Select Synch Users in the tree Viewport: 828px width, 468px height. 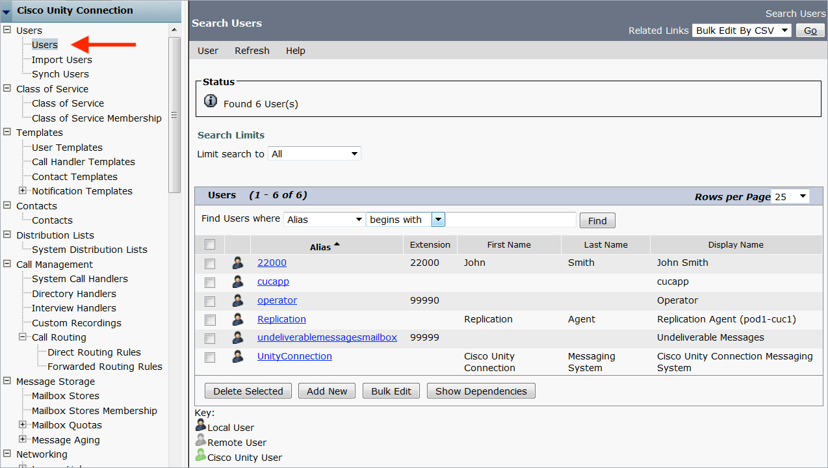tap(60, 74)
